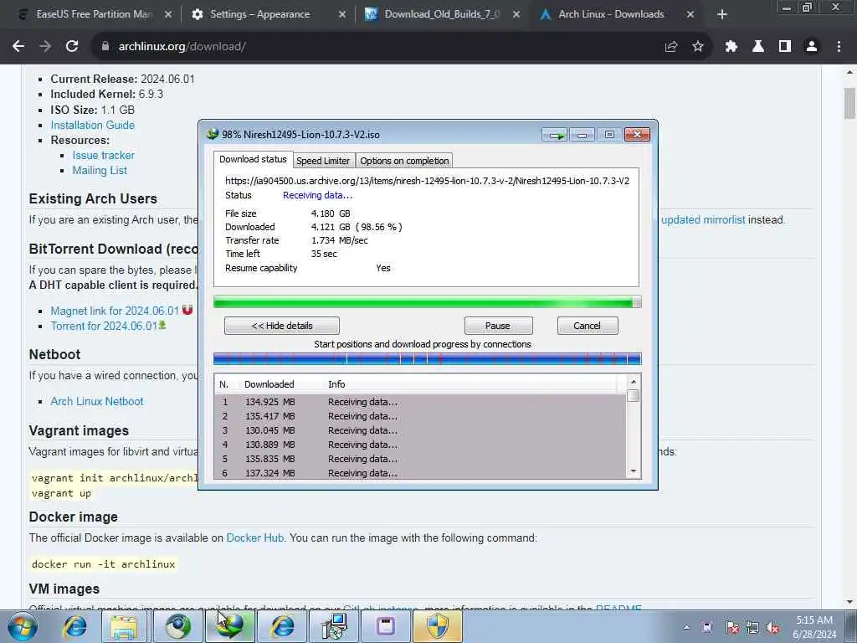Select connection row 3 with 130.045 MB
857x643 pixels.
point(420,430)
